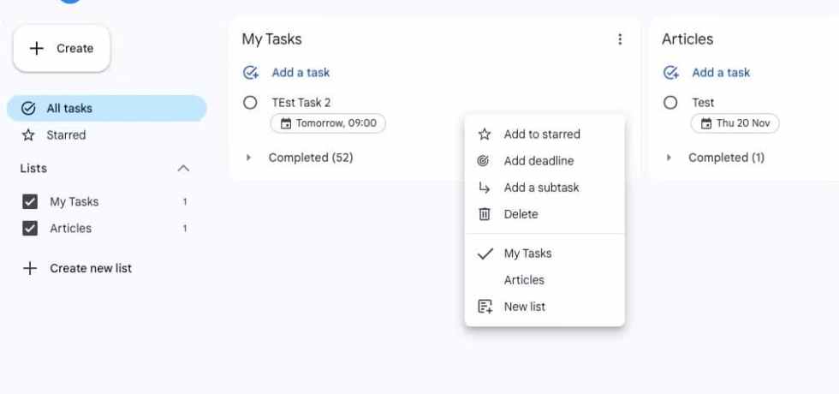This screenshot has width=839, height=394.
Task: Mark TEst Task 2 as complete
Action: (250, 103)
